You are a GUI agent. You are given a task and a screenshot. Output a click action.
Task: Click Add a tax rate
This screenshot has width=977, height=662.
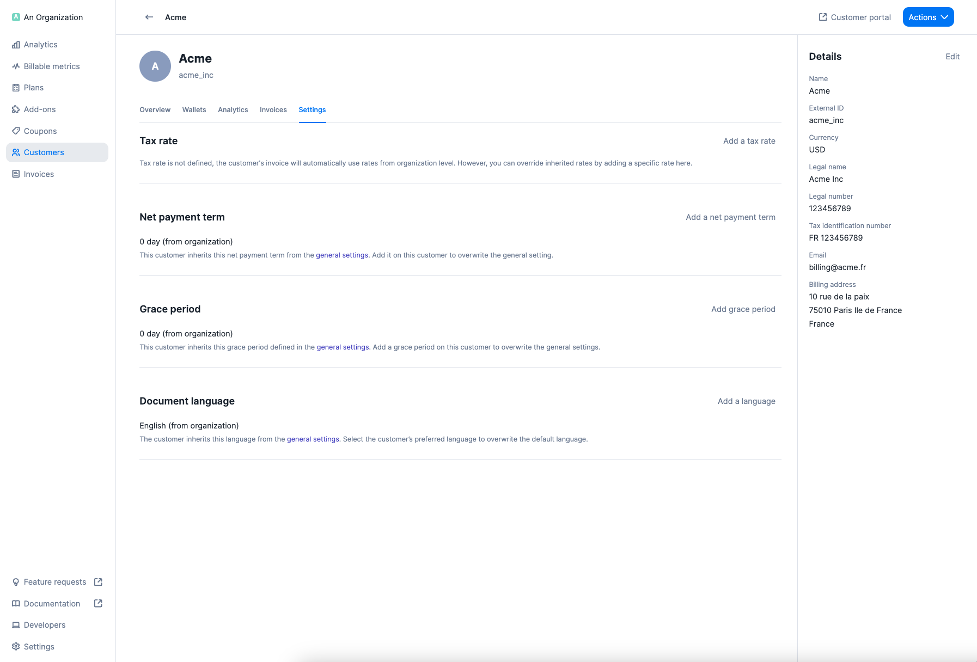click(749, 141)
